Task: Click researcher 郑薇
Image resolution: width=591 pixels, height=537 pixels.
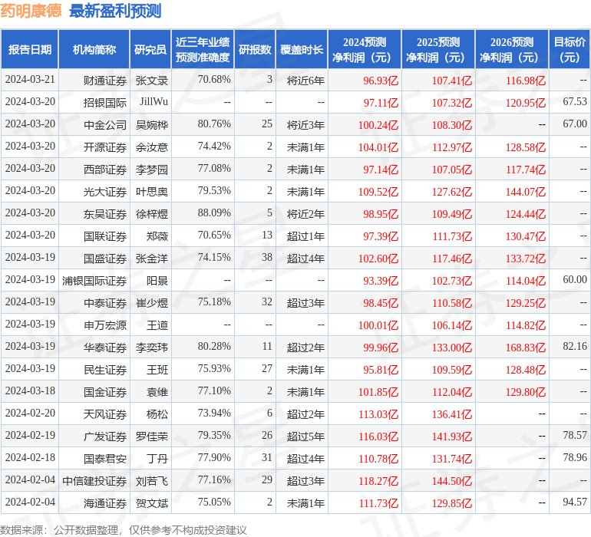Action: (x=157, y=236)
